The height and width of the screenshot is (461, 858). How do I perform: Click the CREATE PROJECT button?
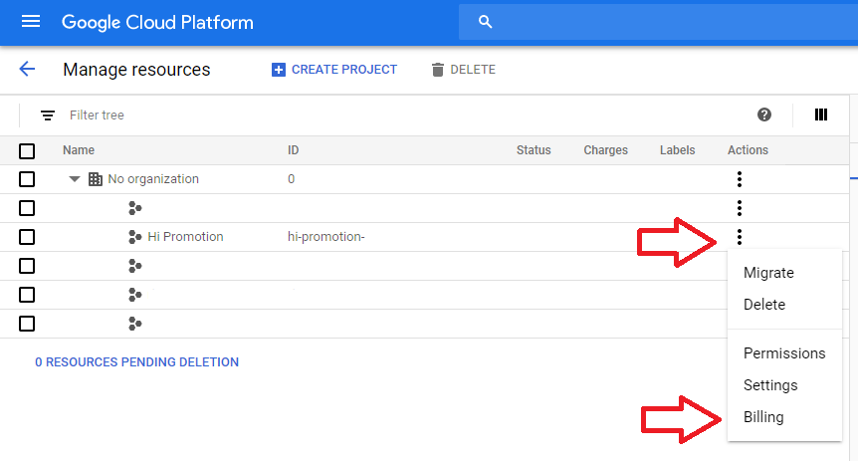click(334, 70)
